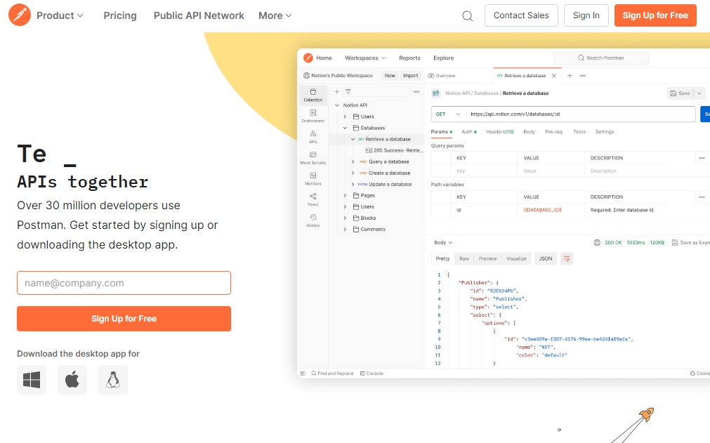This screenshot has height=443, width=710.
Task: Select the Environment icon in the sidebar
Action: [313, 116]
